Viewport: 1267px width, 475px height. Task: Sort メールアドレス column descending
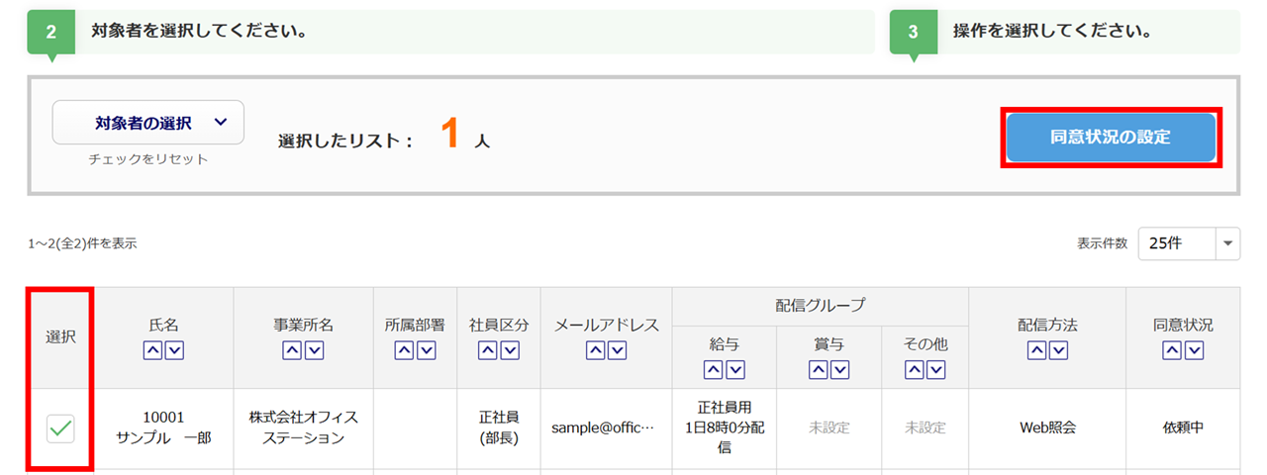point(617,349)
